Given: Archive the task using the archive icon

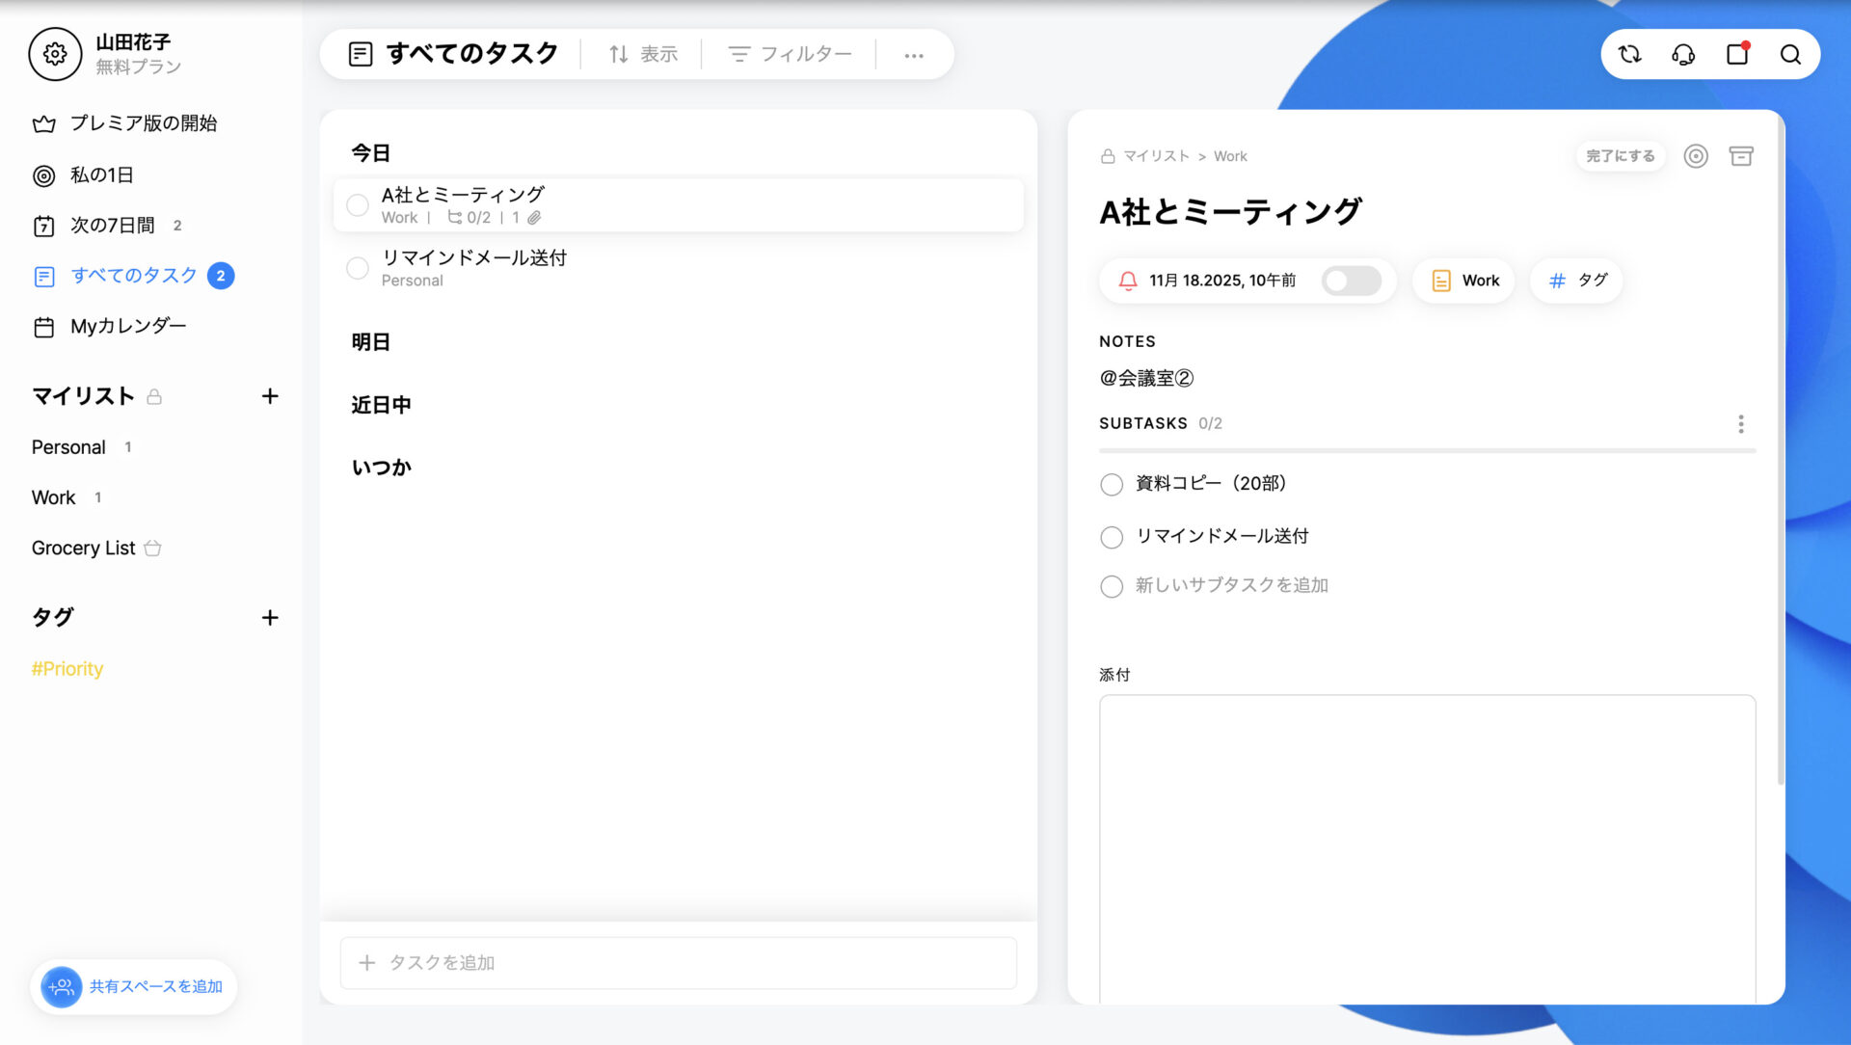Looking at the screenshot, I should pos(1741,155).
